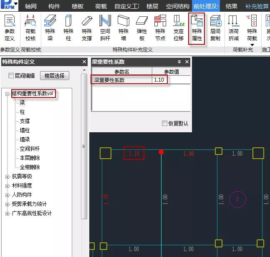
Task: Select the 特殊墙 special wall tool
Action: 124,28
